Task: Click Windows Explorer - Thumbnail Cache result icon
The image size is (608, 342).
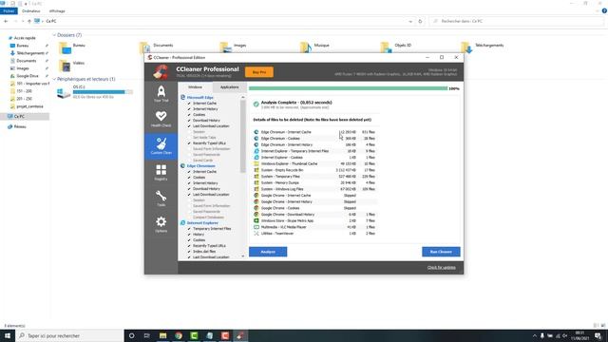Action: click(x=256, y=163)
